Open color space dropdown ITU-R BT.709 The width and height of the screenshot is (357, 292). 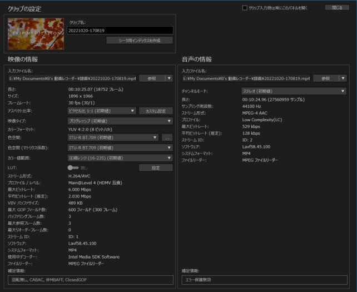pos(113,137)
